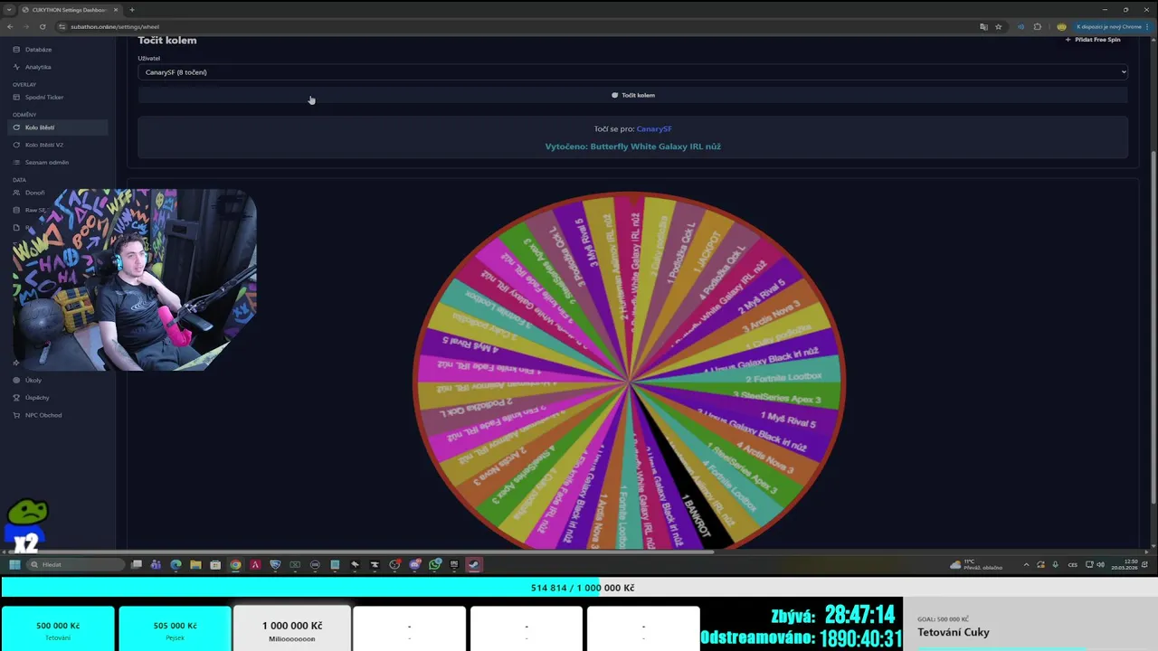The height and width of the screenshot is (651, 1158).
Task: Open Discord from the taskbar
Action: tap(414, 565)
